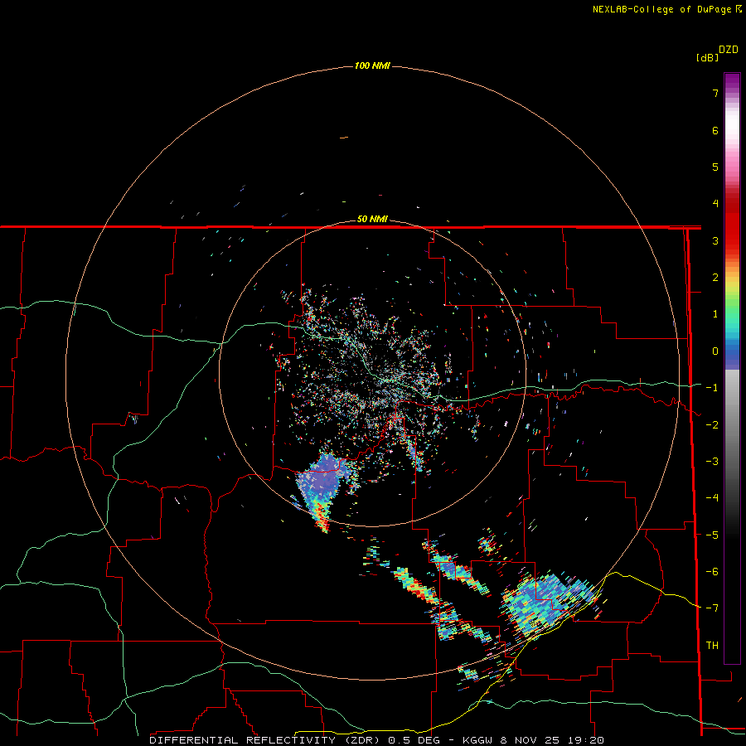The width and height of the screenshot is (746, 746).
Task: Click the 7 value on the color scale
Action: 715,93
